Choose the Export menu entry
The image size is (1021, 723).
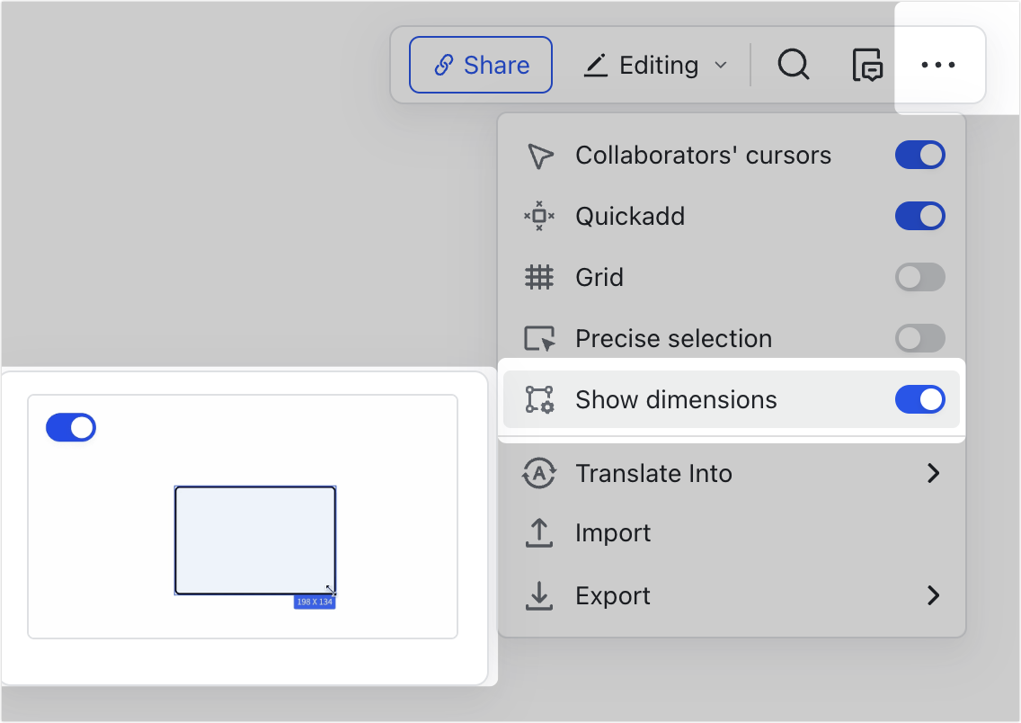tap(613, 595)
